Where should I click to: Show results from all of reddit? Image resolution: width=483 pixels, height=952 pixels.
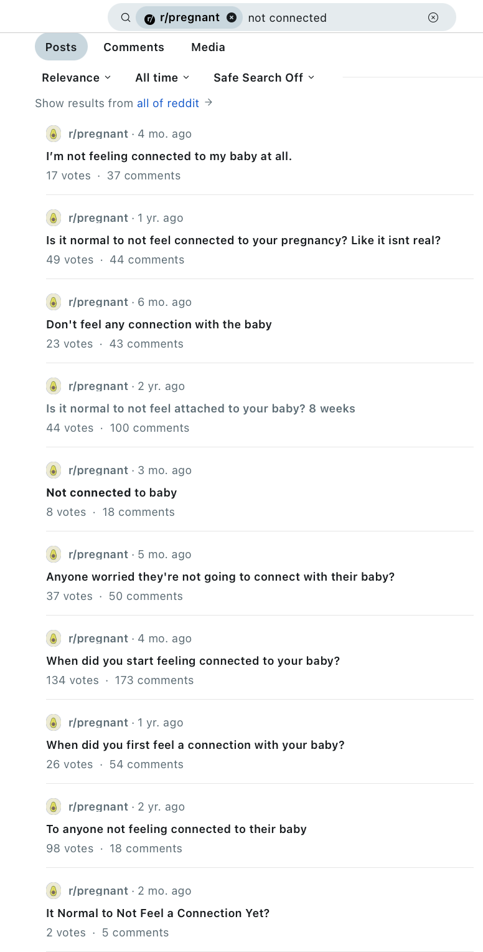pos(168,103)
